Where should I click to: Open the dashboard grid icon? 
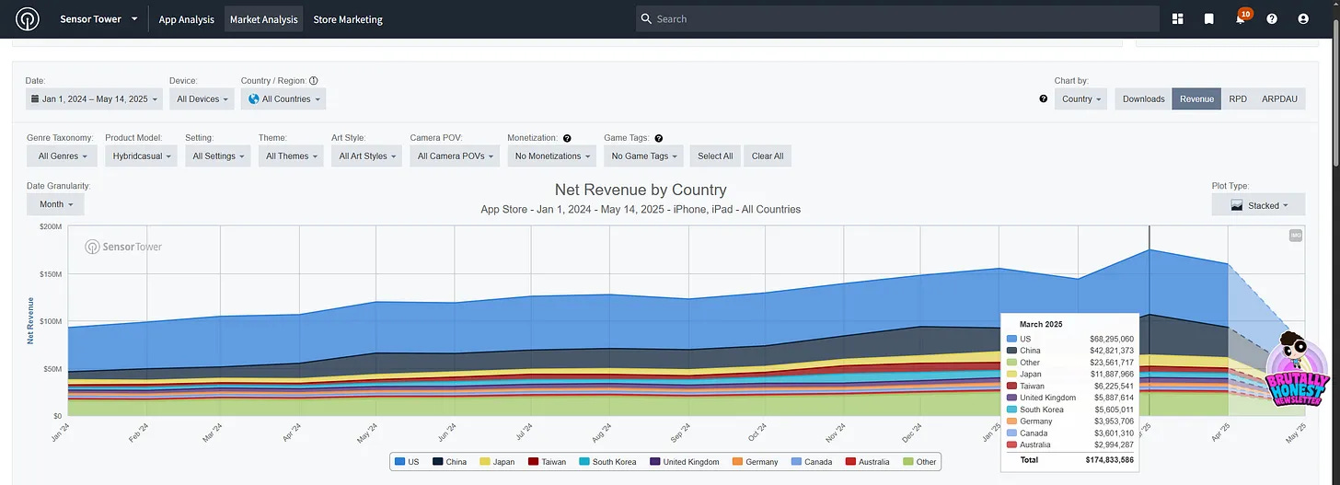tap(1179, 19)
